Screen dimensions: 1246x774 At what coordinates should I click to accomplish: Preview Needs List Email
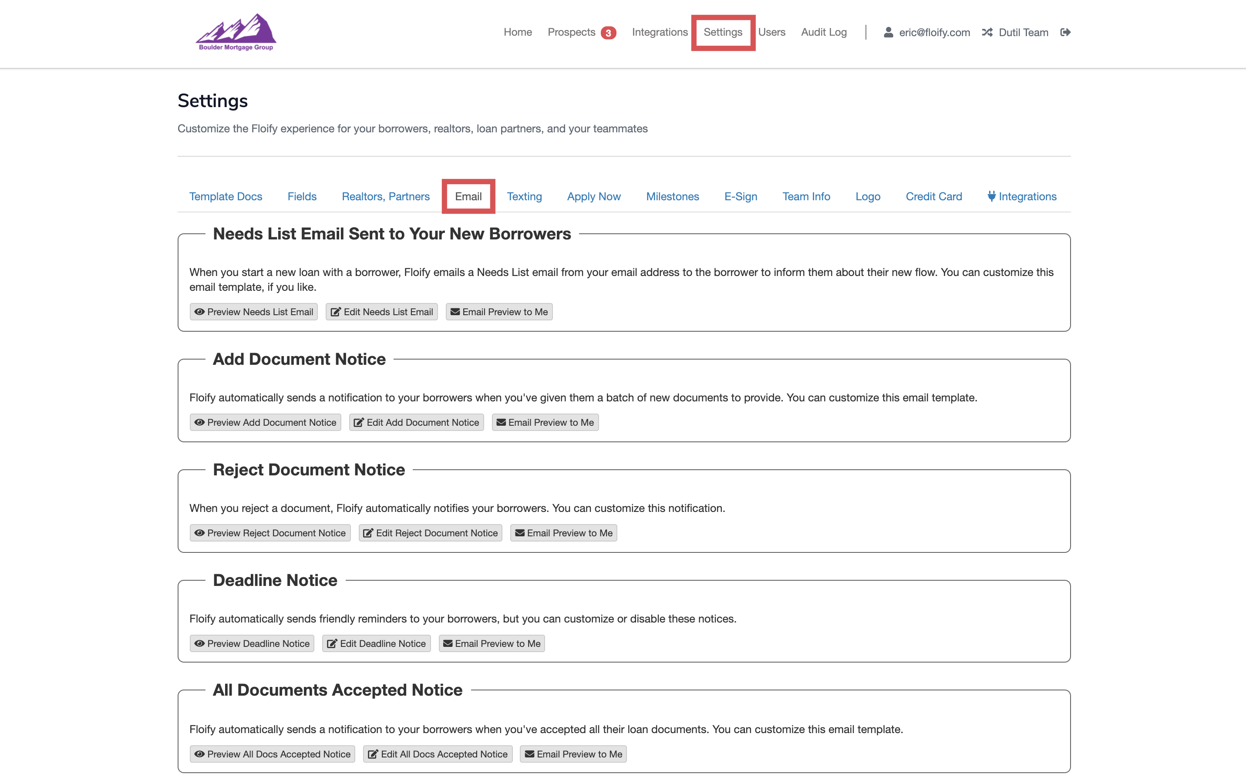(x=253, y=312)
